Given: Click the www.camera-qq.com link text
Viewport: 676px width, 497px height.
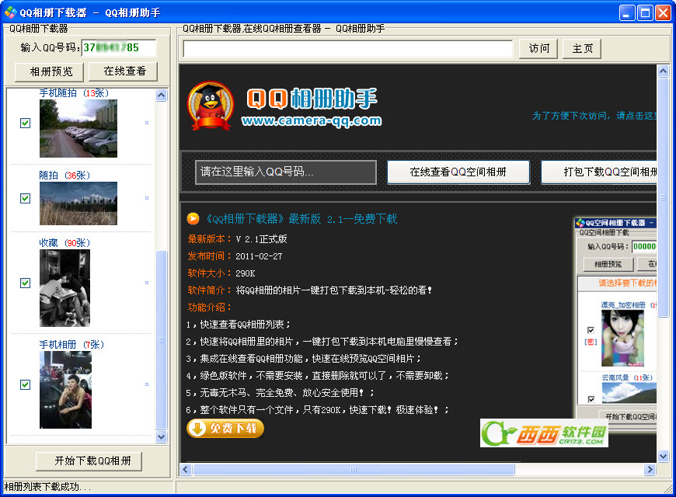Looking at the screenshot, I should click(312, 120).
